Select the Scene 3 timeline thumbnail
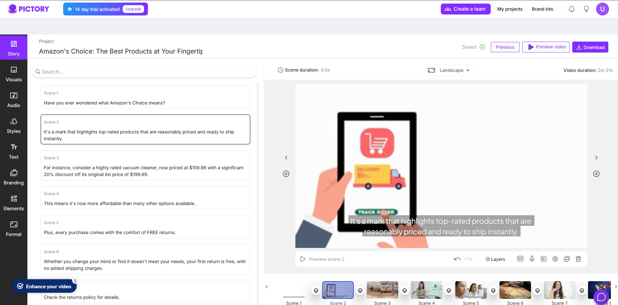 382,290
